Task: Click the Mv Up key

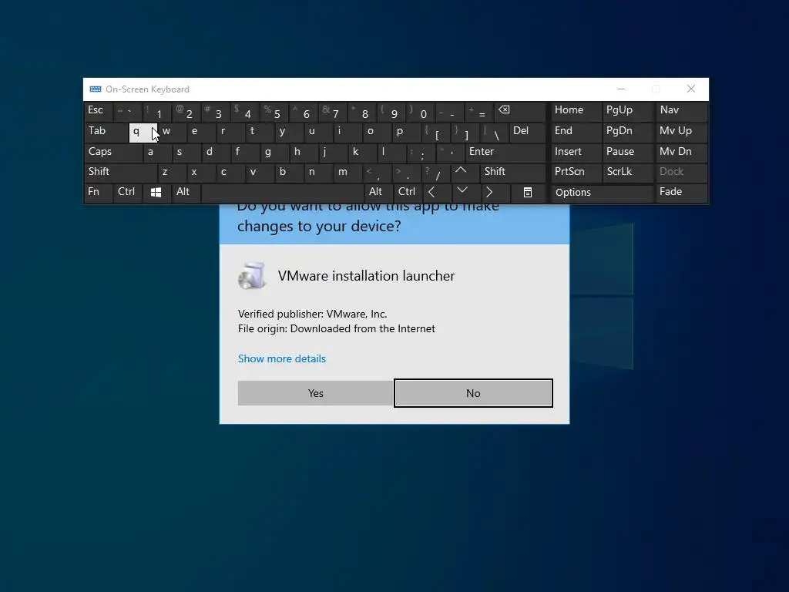Action: (682, 132)
